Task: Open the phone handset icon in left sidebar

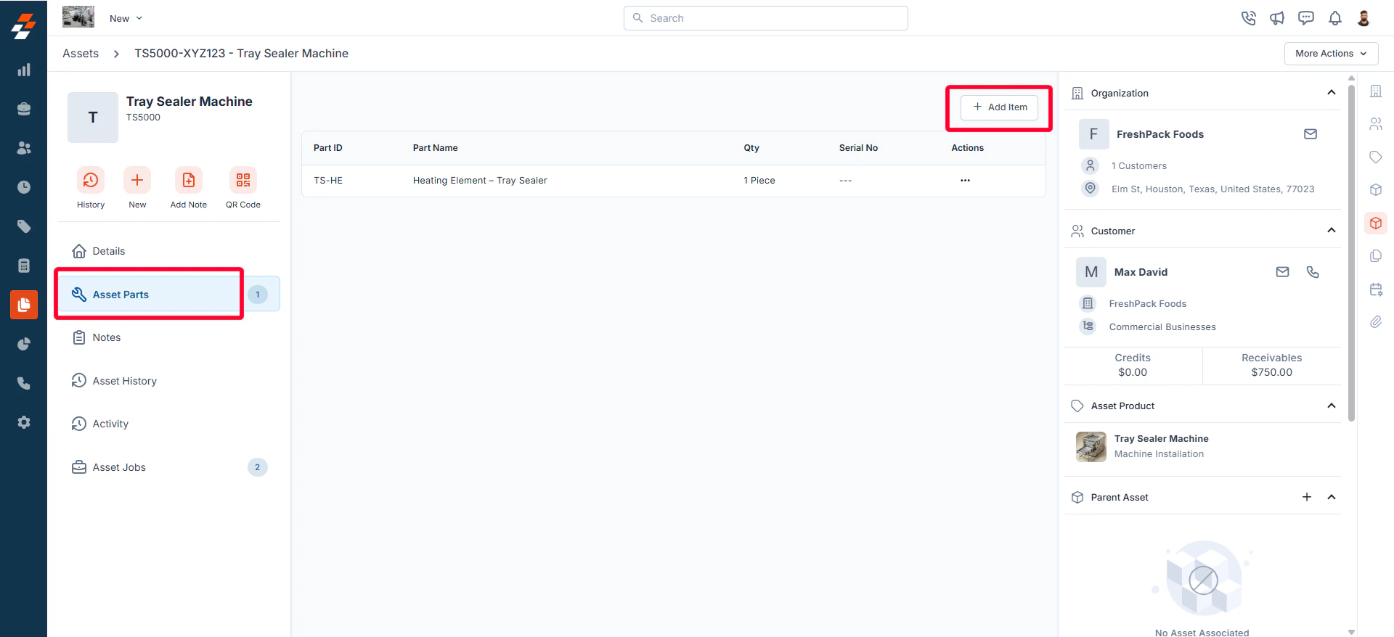Action: [x=24, y=383]
